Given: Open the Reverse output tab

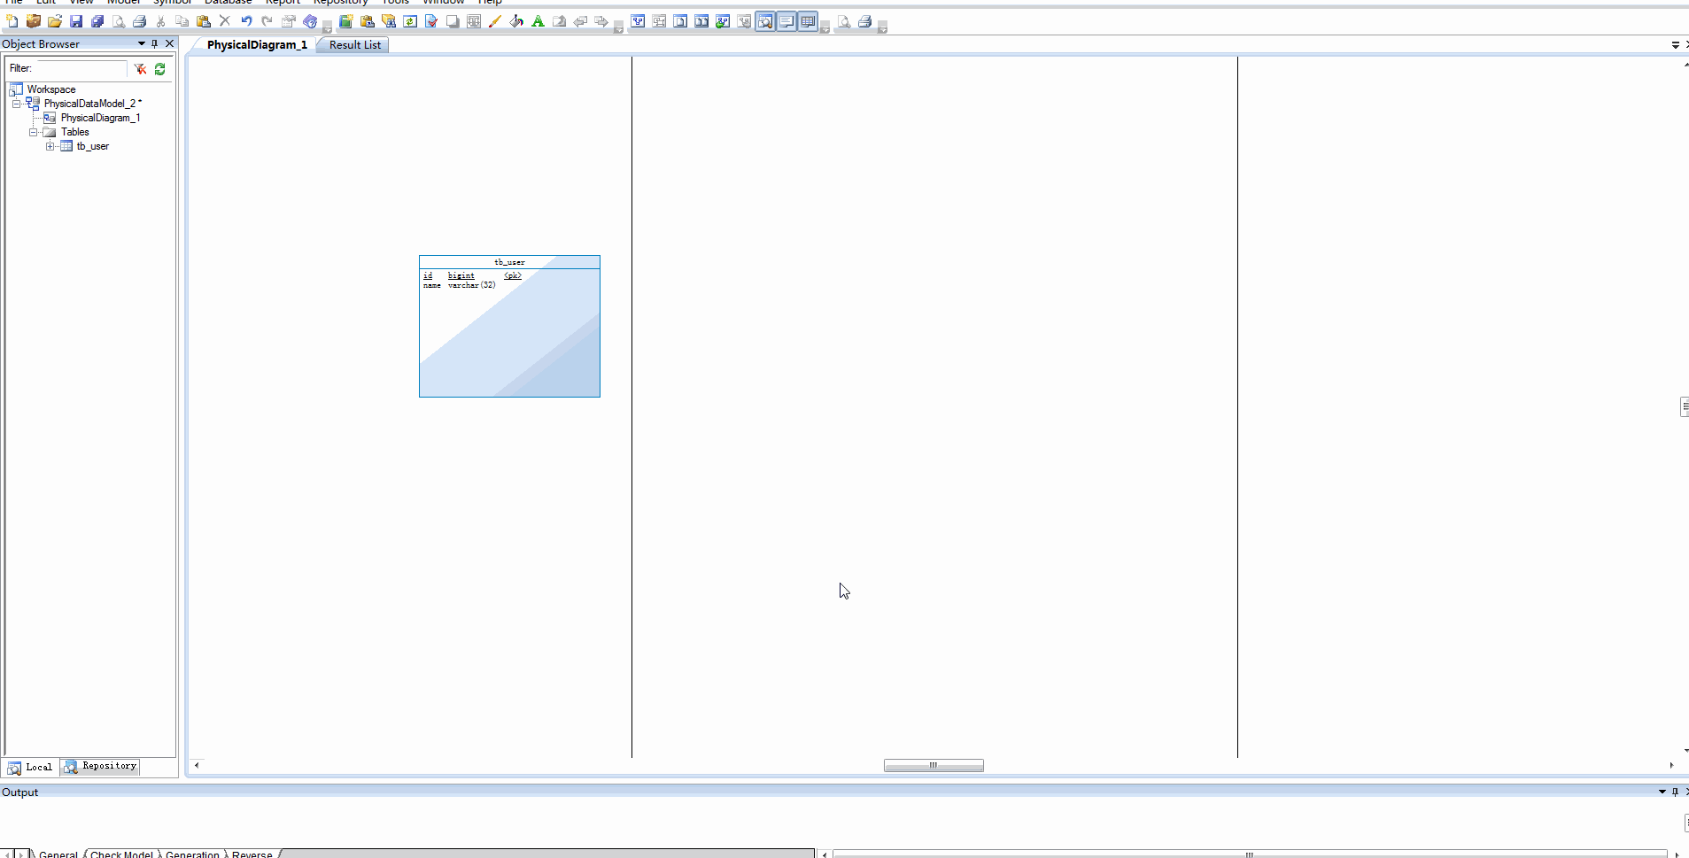Looking at the screenshot, I should [x=252, y=854].
